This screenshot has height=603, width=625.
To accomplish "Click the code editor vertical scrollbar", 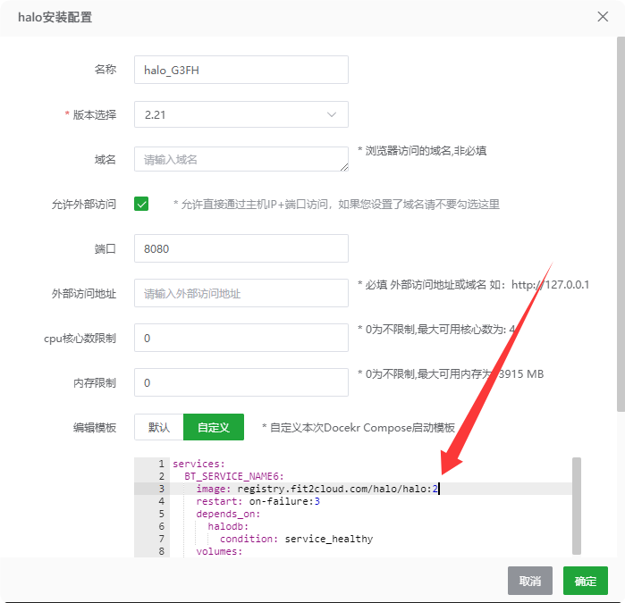I will tap(577, 505).
